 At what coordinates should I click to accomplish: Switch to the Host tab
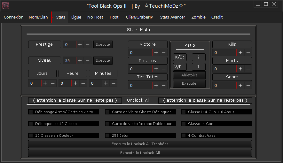pos(114,17)
